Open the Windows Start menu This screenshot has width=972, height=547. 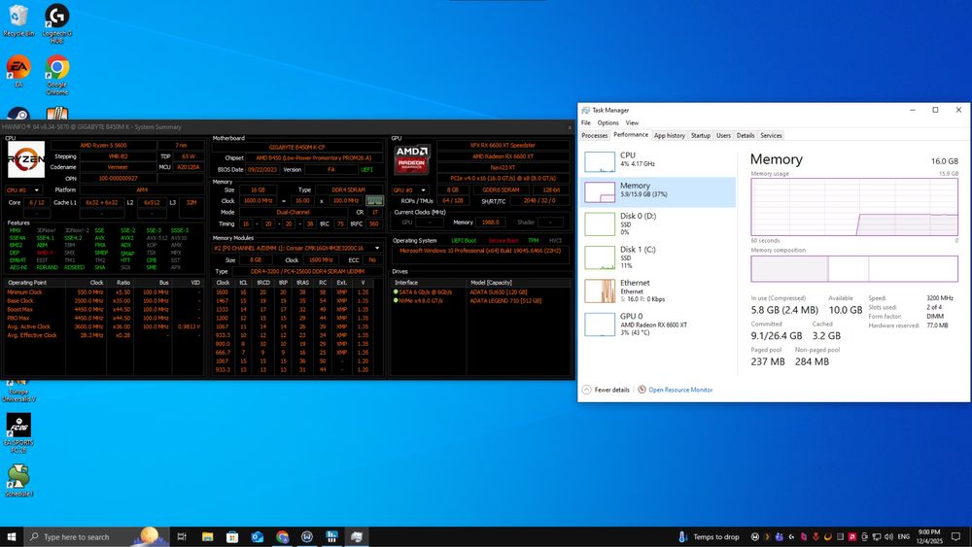[x=11, y=536]
